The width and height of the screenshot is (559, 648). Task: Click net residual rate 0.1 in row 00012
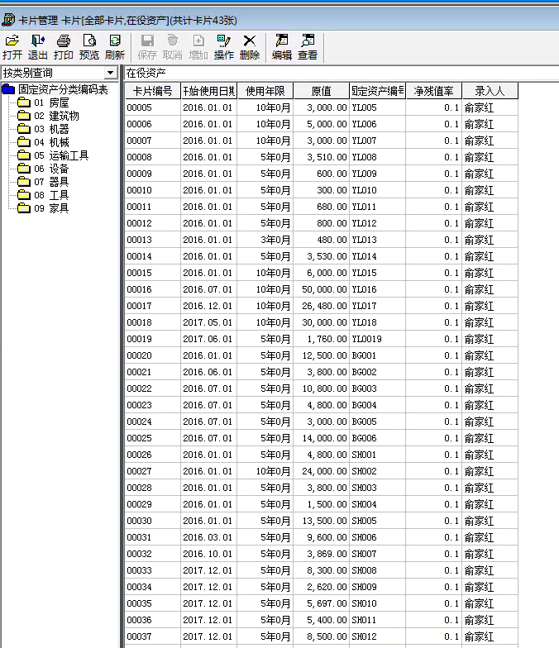(433, 223)
